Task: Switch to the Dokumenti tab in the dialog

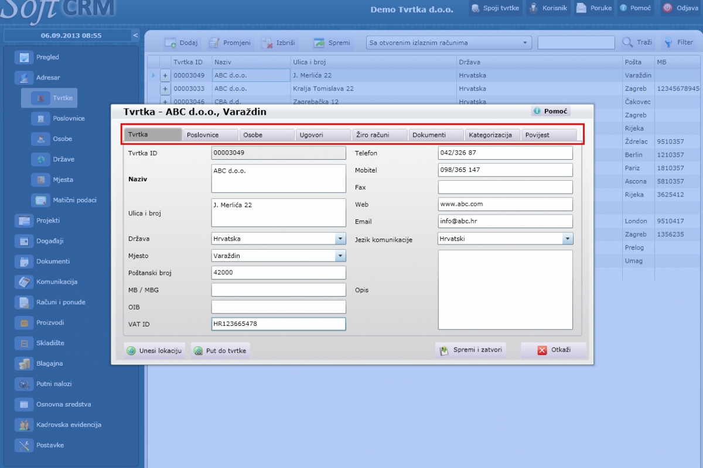Action: [x=436, y=135]
